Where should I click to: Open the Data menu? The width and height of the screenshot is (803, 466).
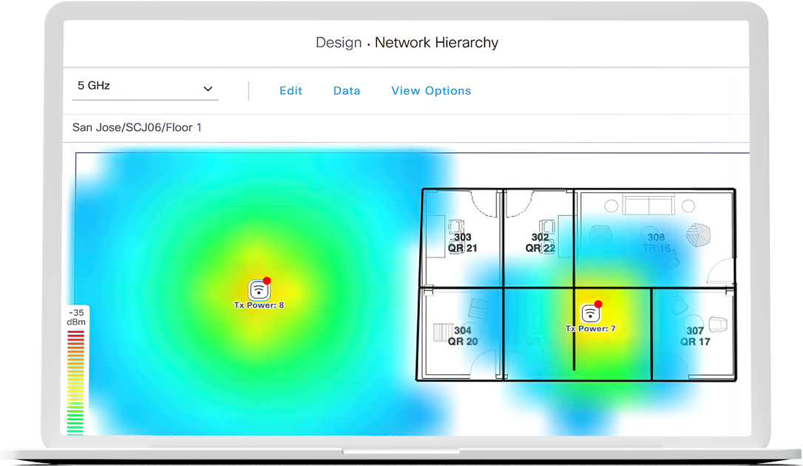[347, 91]
